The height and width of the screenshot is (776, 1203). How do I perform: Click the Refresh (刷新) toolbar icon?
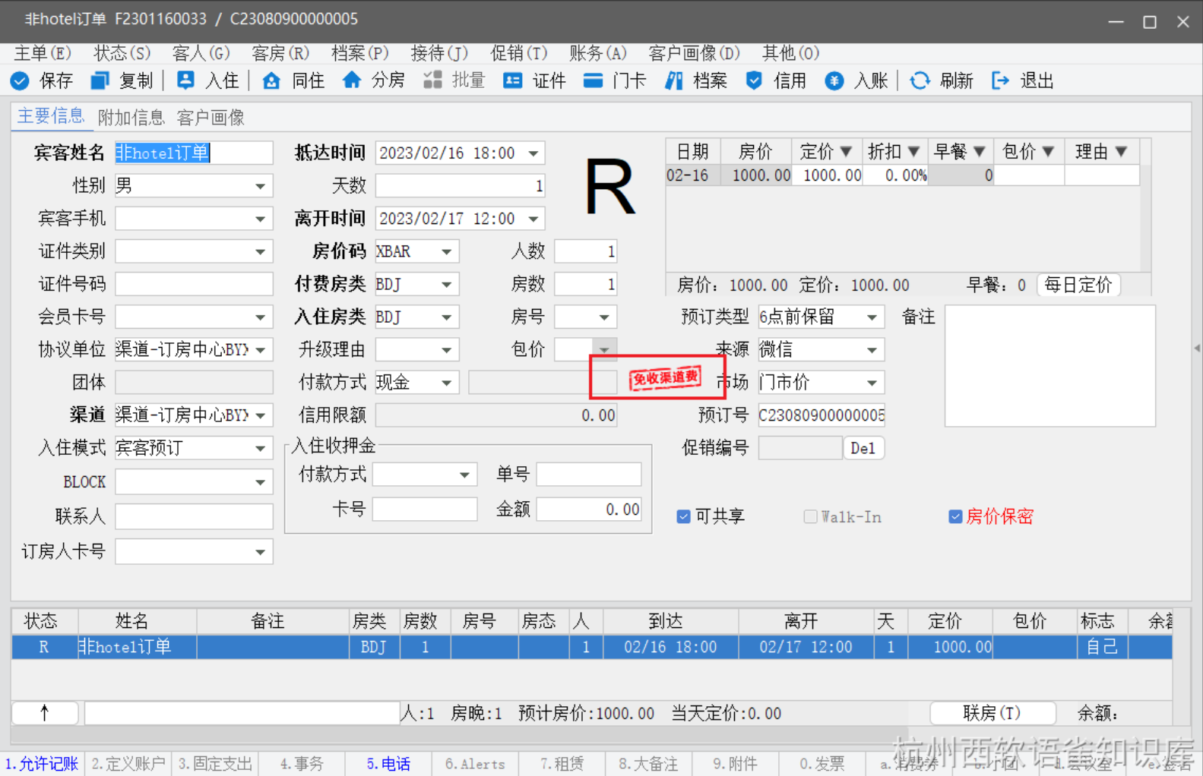coord(920,80)
